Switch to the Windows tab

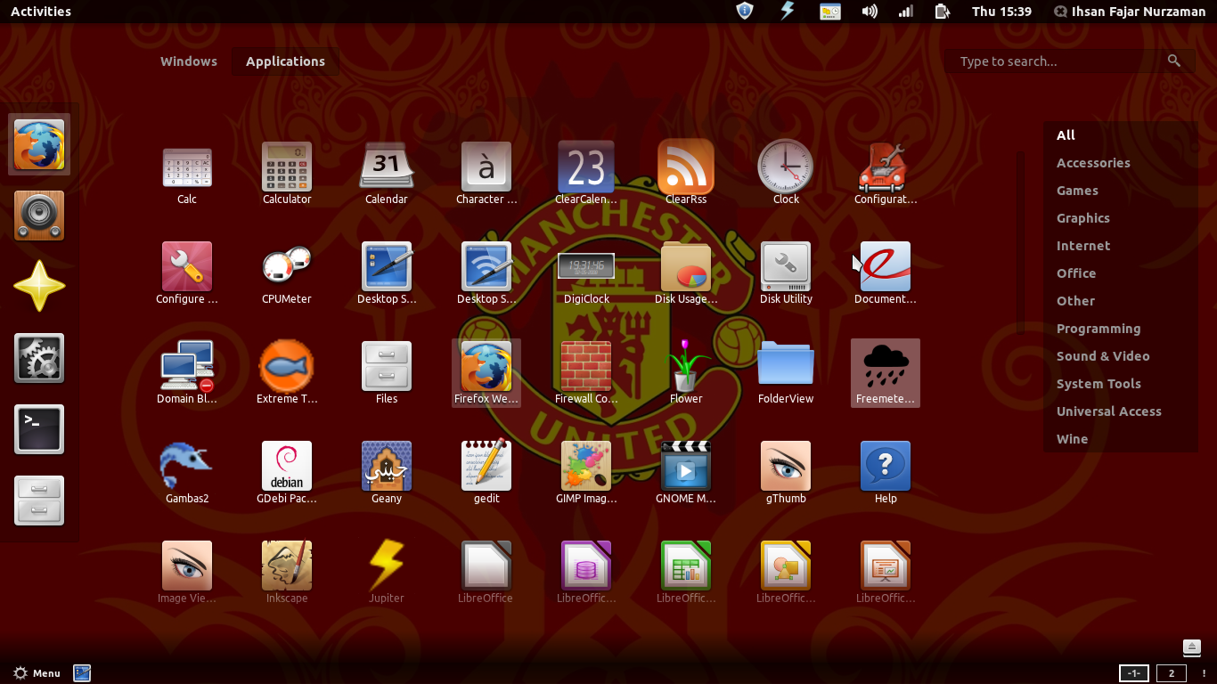click(x=188, y=61)
